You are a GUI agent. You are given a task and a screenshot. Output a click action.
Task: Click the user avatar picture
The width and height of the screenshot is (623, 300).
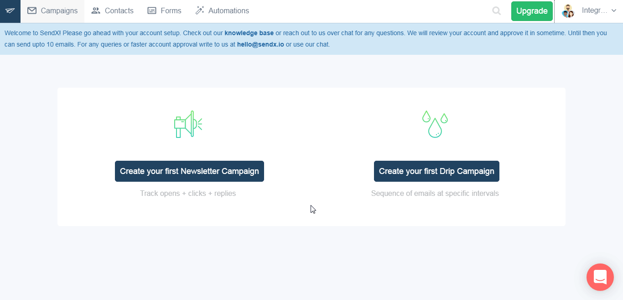[x=568, y=11]
